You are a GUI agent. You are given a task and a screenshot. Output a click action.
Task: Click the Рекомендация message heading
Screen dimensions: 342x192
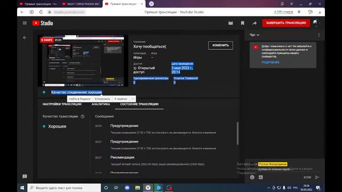pos(122,157)
